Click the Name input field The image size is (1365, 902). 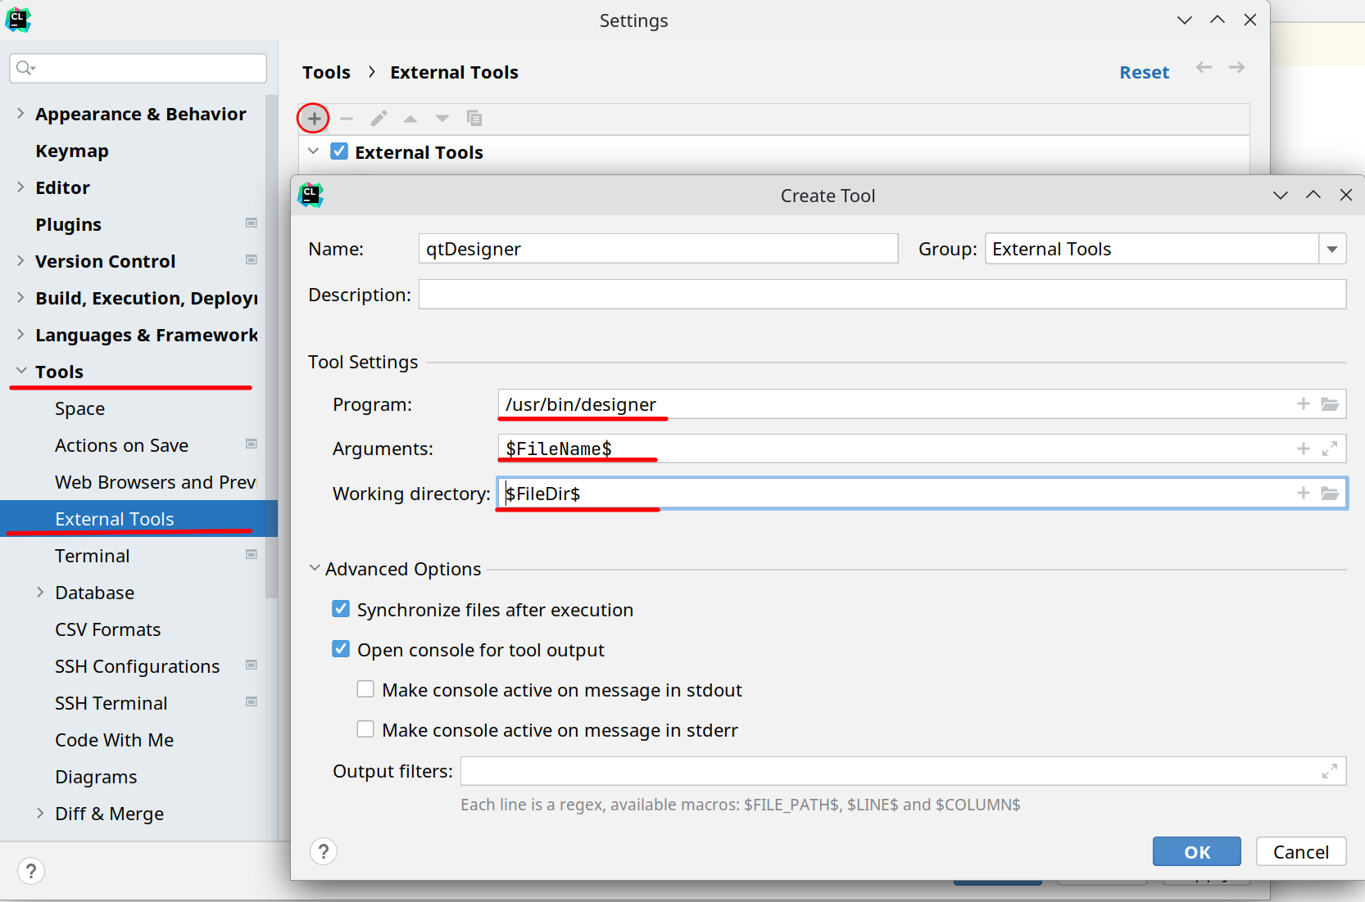pos(658,249)
